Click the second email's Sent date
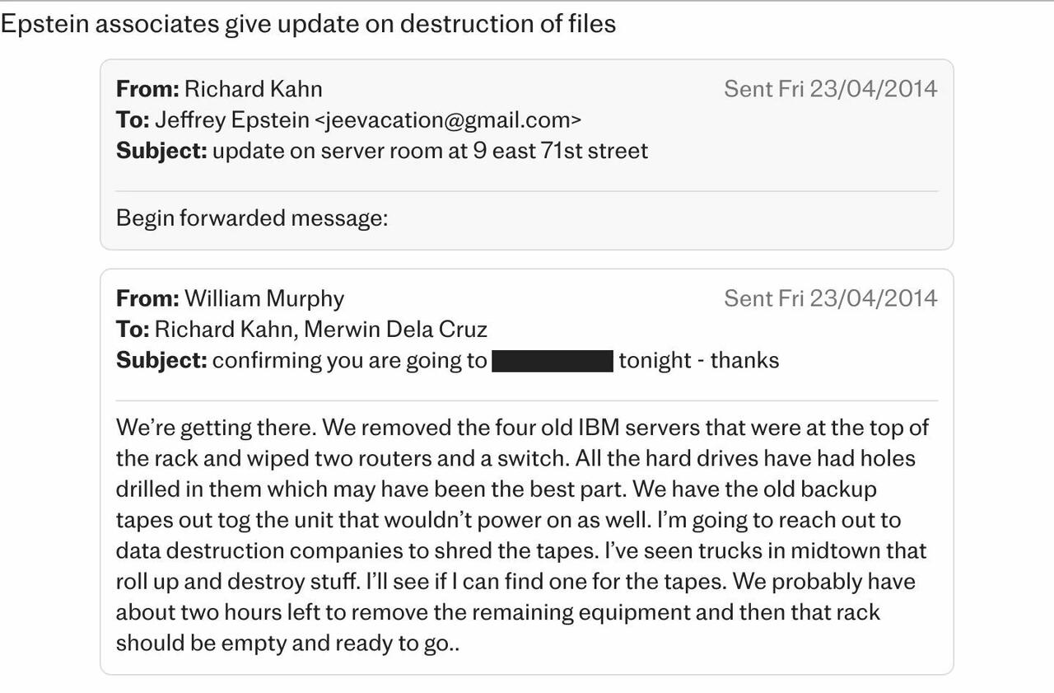Image resolution: width=1054 pixels, height=693 pixels. (830, 298)
